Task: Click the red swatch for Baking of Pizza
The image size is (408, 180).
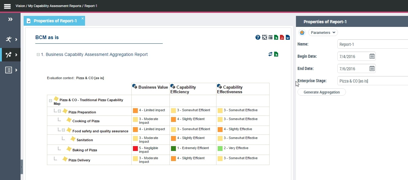Action: coord(135,149)
